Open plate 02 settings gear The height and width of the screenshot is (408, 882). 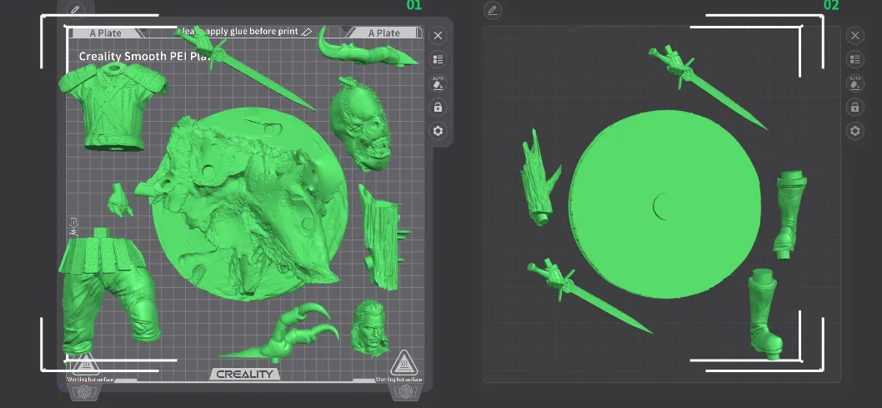854,131
